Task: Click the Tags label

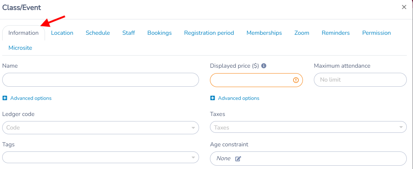Action: click(8, 144)
